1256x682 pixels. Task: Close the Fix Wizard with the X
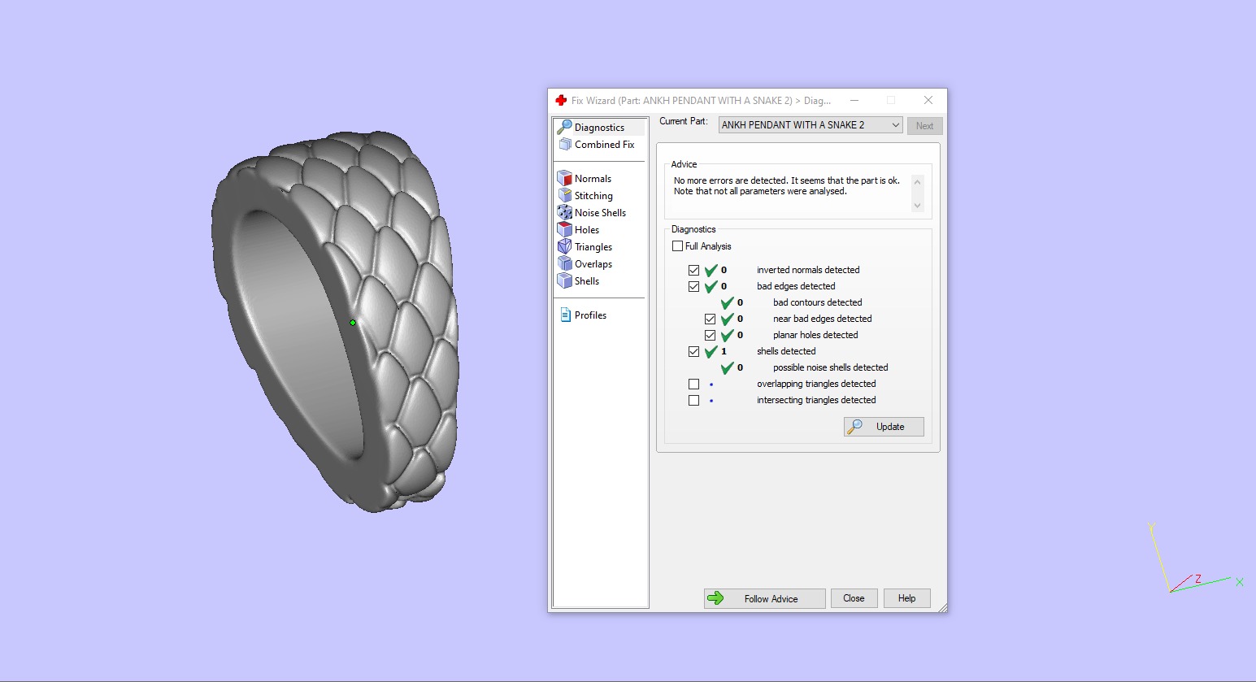(928, 100)
